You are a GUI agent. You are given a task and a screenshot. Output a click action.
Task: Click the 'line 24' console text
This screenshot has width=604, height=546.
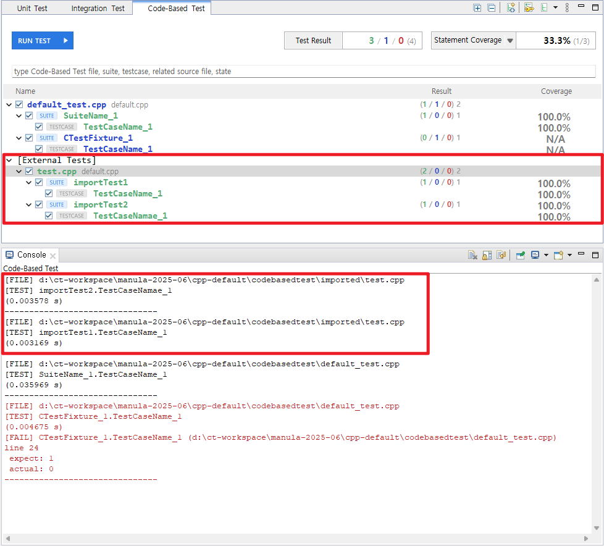tap(22, 448)
